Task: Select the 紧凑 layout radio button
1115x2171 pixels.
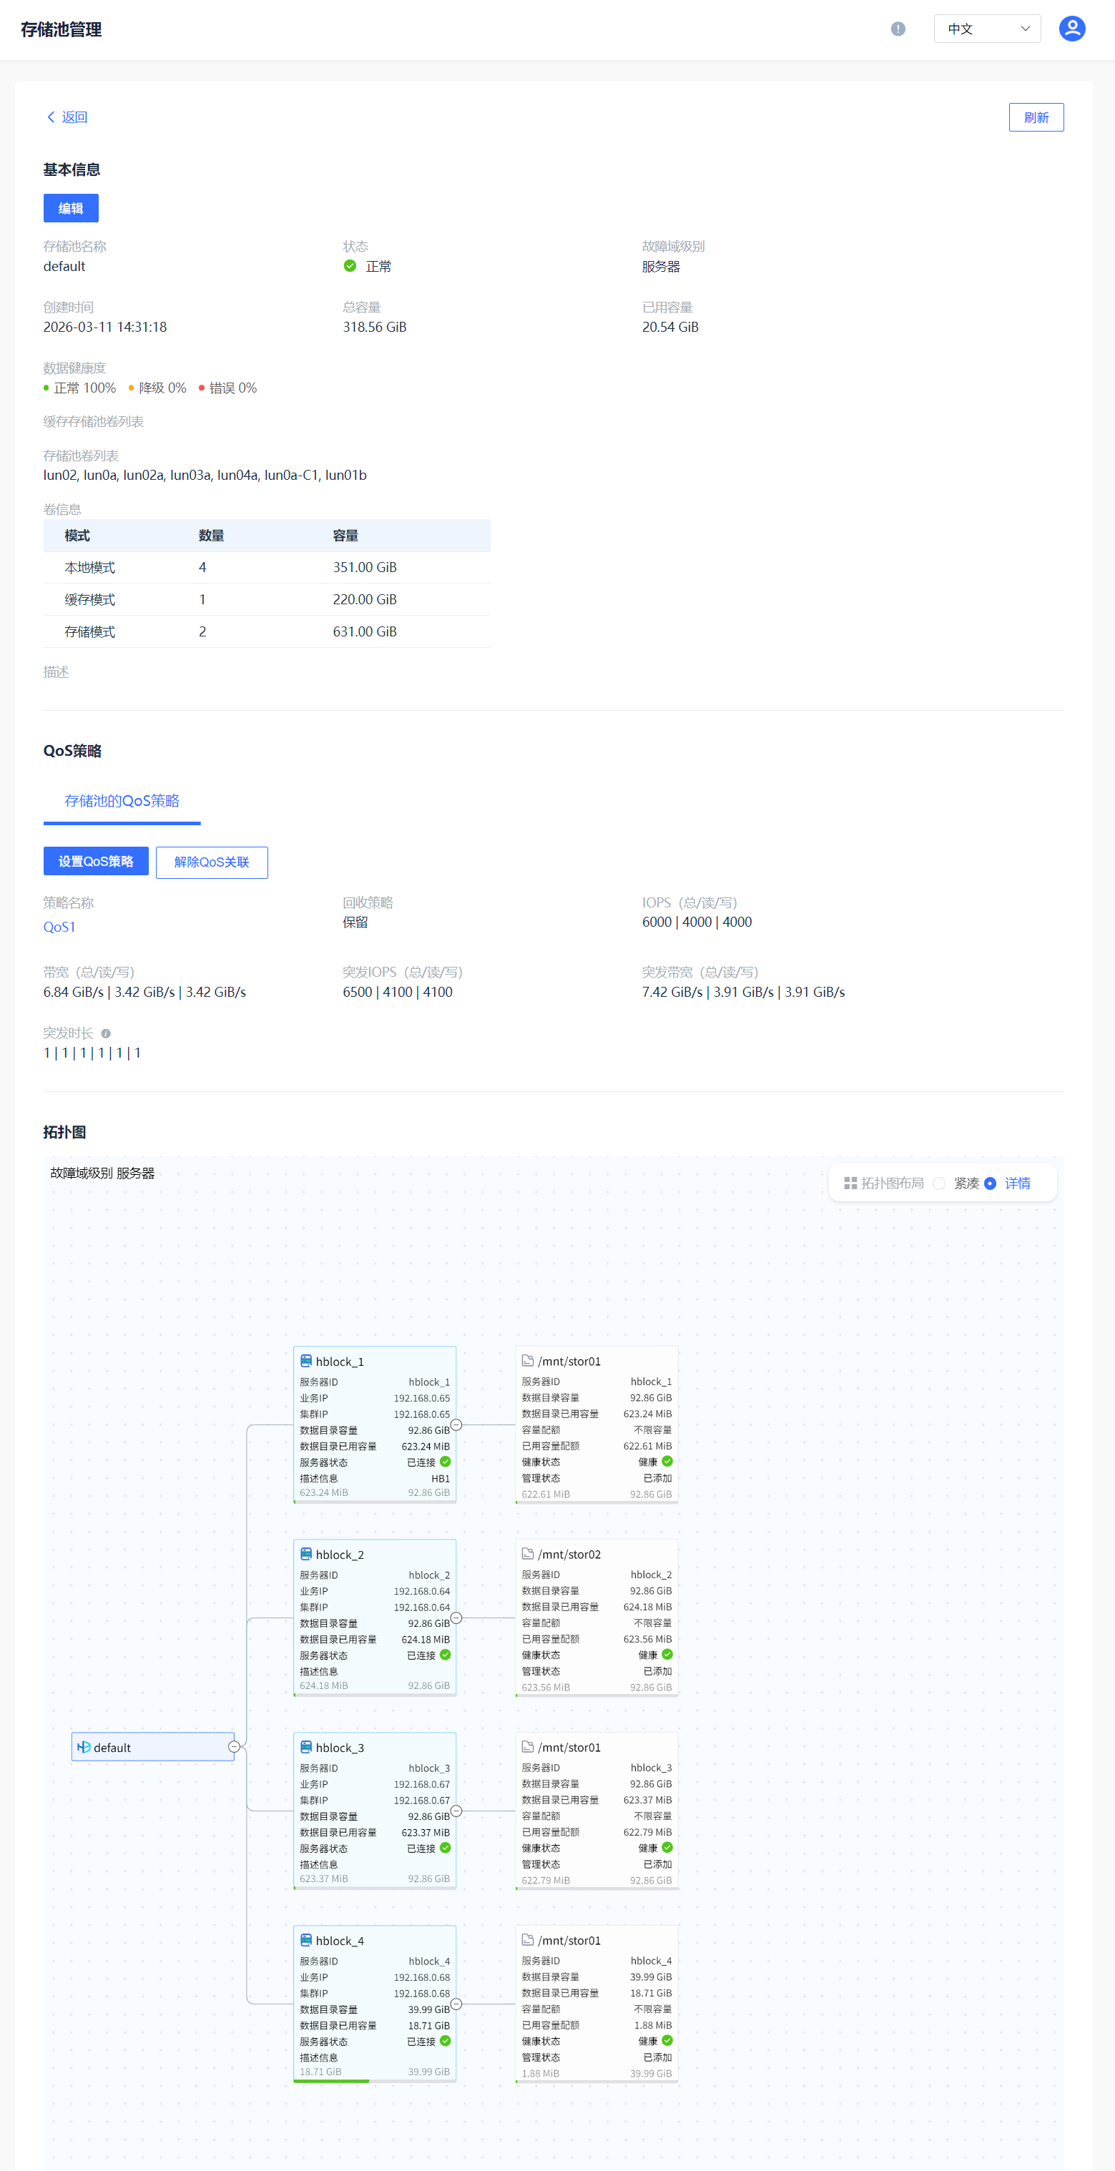Action: click(x=939, y=1183)
